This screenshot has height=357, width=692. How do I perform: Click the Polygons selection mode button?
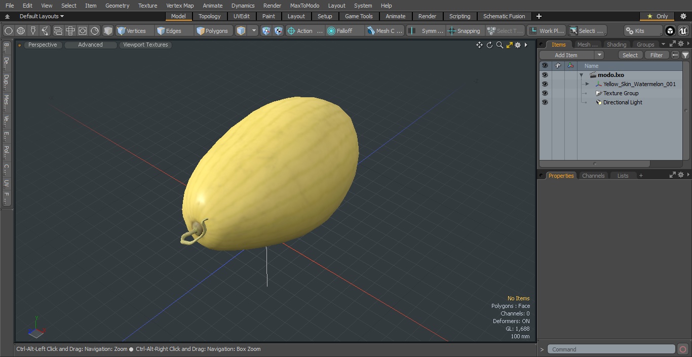(213, 31)
